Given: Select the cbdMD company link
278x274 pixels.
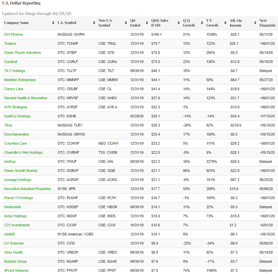Looking at the screenshot, I should [10, 234].
